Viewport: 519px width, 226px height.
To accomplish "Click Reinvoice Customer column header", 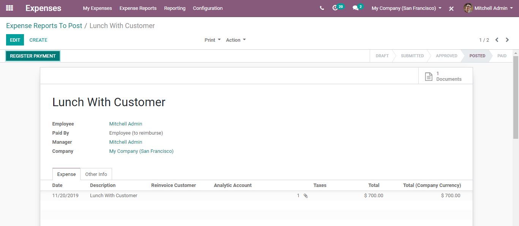I will [174, 185].
